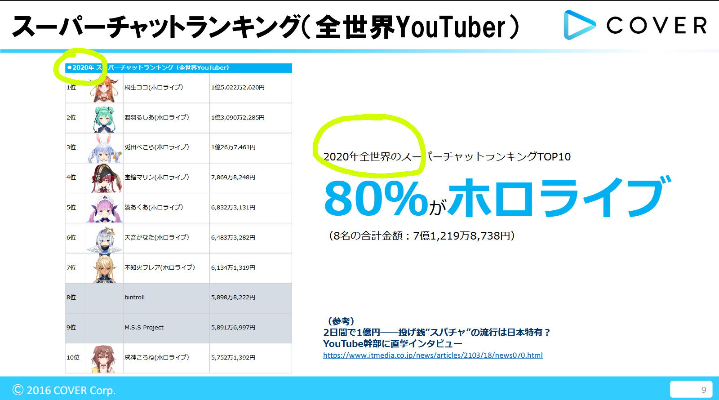Image resolution: width=719 pixels, height=400 pixels.
Task: Click the line ending in ランキングTOP10
Action: [447, 156]
